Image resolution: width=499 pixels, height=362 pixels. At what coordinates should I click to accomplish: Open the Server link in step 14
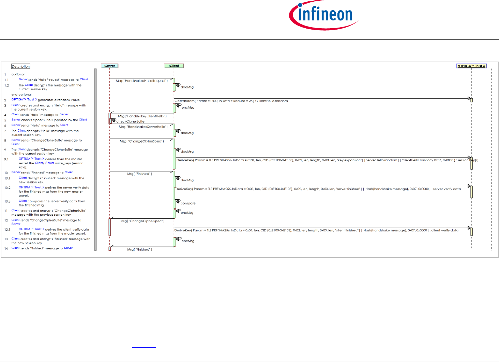pyautogui.click(x=69, y=248)
